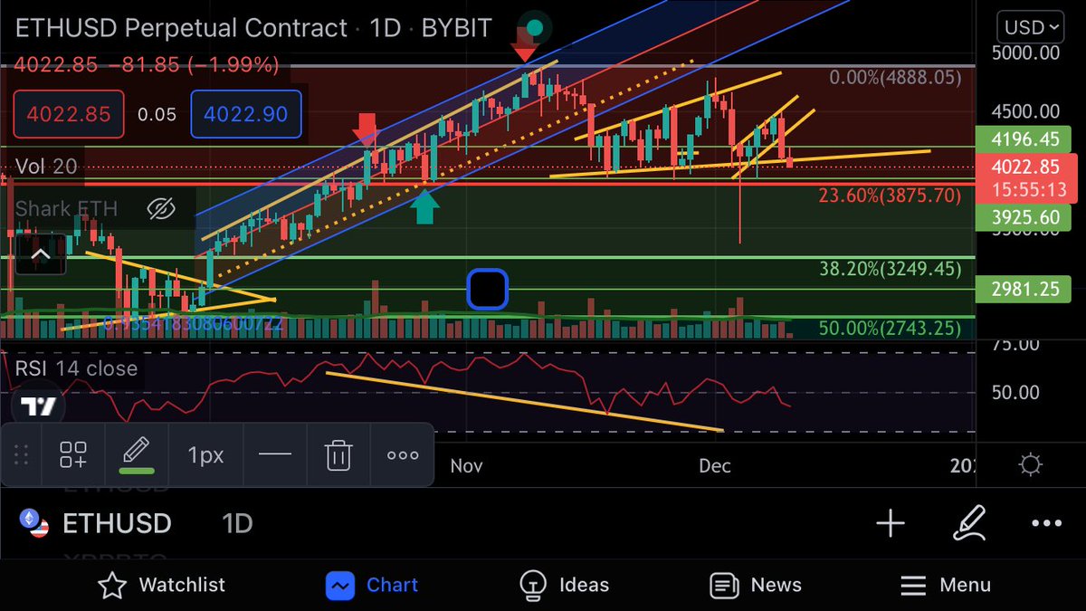The width and height of the screenshot is (1086, 611).
Task: Click the Dec date axis label
Action: 714,466
